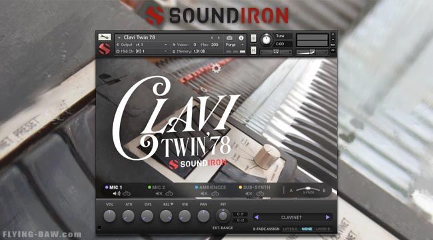Viewport: 433px width, 240px height.
Task: Select next preset right of CLAVINET
Action: [x=328, y=217]
